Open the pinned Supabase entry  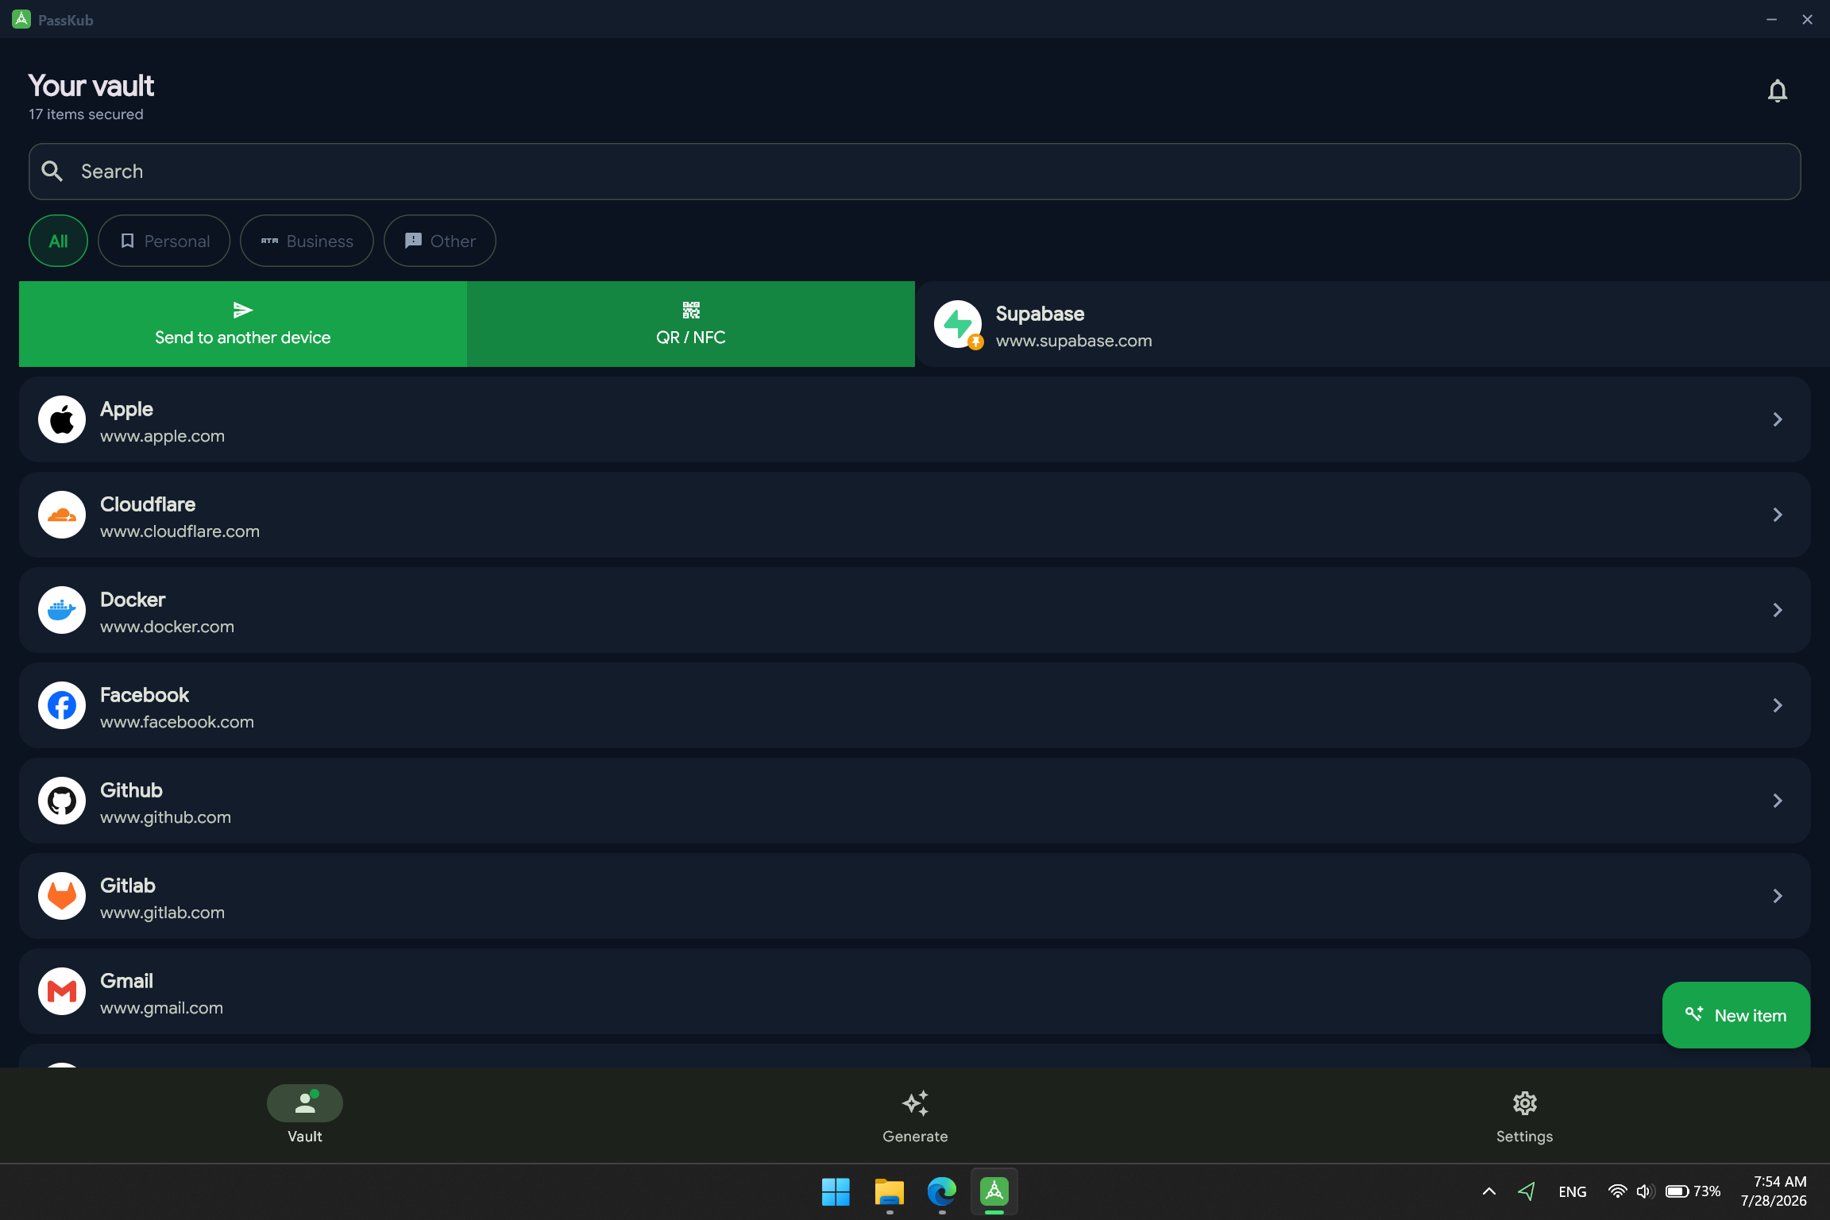pos(1372,324)
